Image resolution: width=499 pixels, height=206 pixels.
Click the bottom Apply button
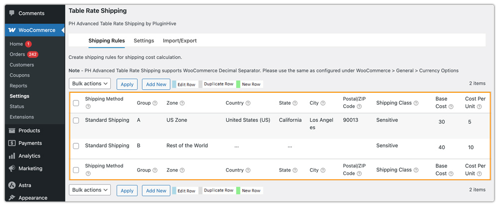click(x=127, y=191)
